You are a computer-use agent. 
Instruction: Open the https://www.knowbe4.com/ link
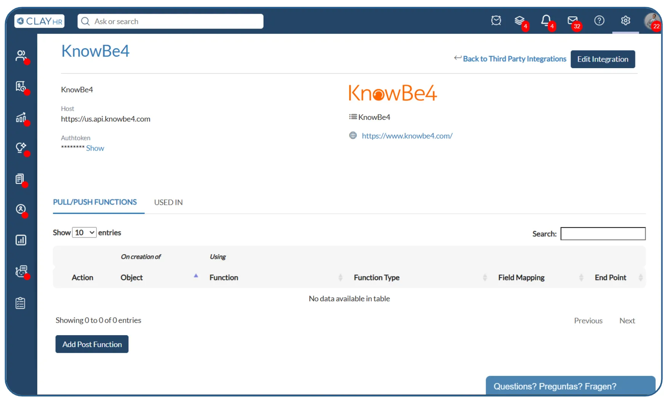(407, 136)
